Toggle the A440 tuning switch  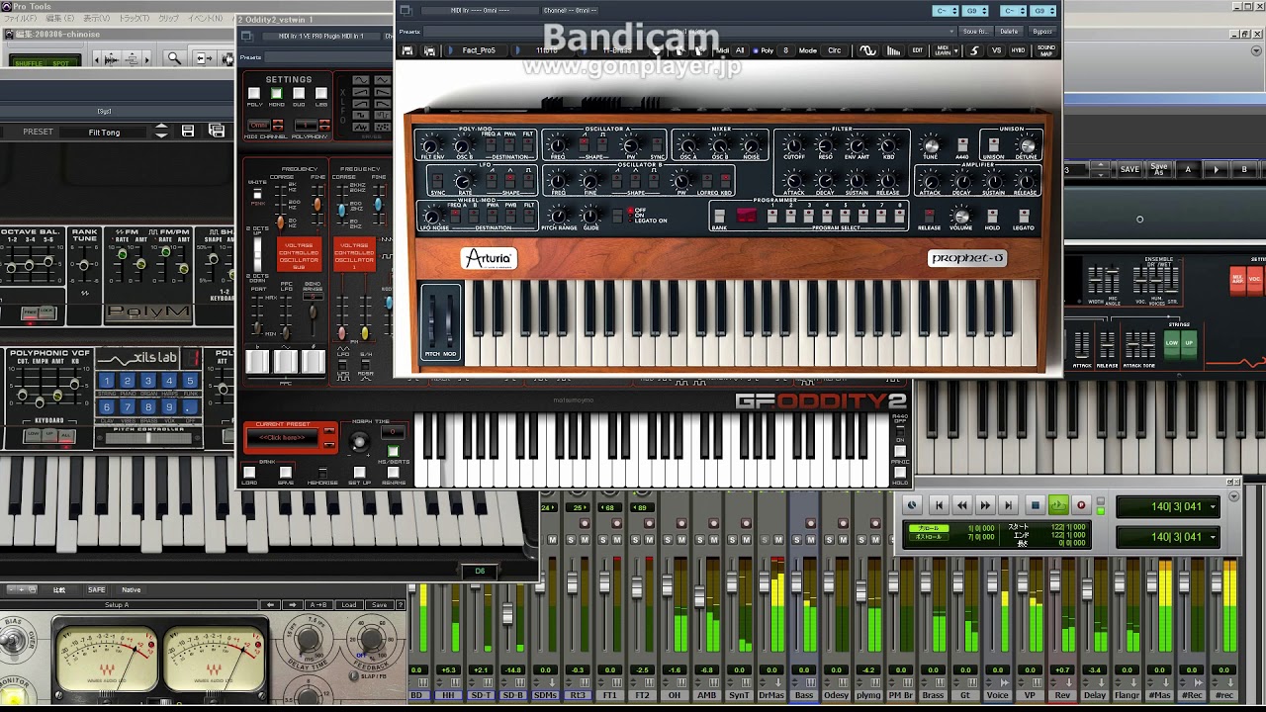(x=963, y=144)
